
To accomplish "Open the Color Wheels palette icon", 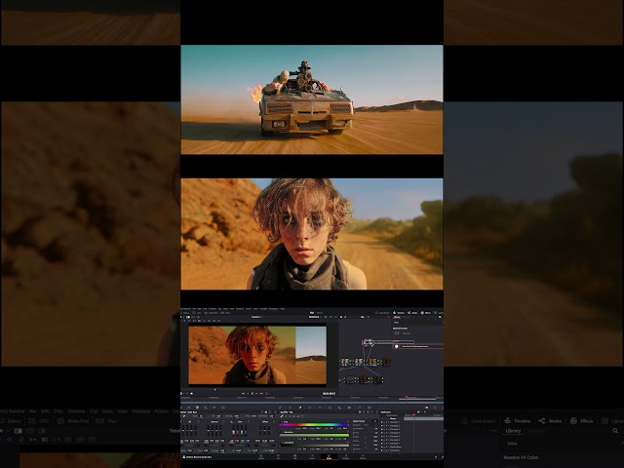I will click(x=197, y=408).
